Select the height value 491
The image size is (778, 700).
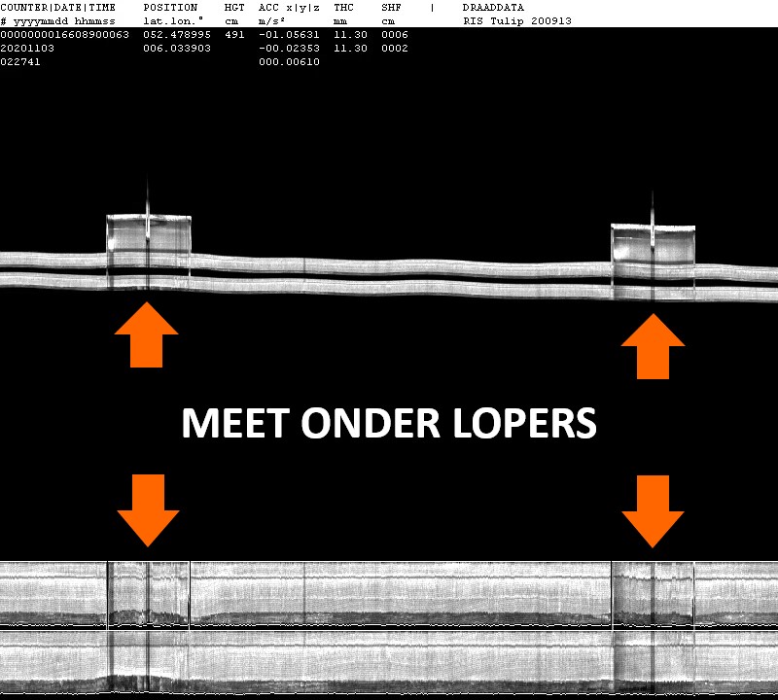(234, 34)
